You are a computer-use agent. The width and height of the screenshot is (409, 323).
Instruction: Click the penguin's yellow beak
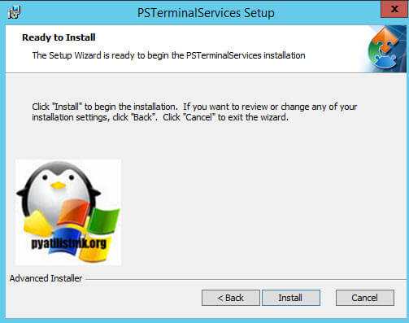click(x=58, y=186)
